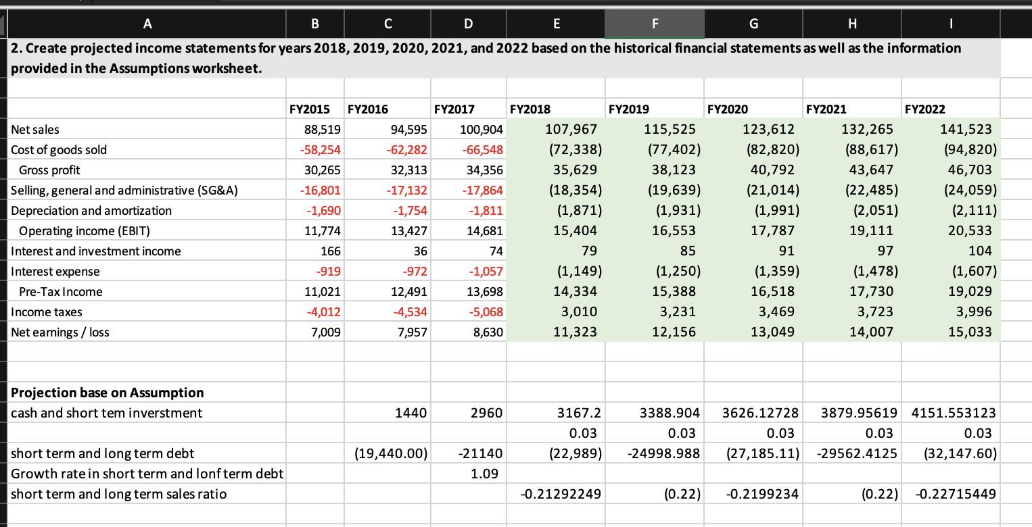Click FY2022 net sales 141,523
The width and height of the screenshot is (1032, 527).
point(967,129)
